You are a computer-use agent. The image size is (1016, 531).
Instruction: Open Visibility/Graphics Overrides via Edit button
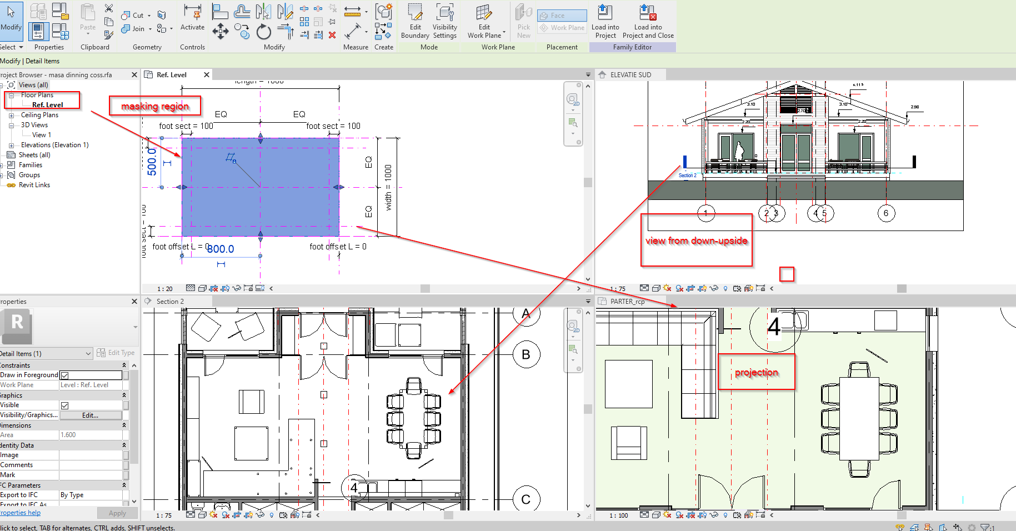click(x=91, y=415)
